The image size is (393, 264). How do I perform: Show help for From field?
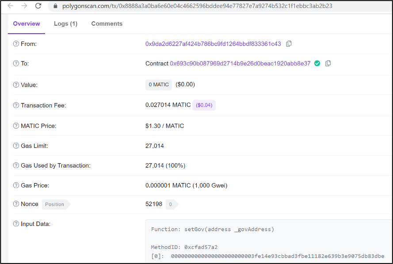click(16, 44)
